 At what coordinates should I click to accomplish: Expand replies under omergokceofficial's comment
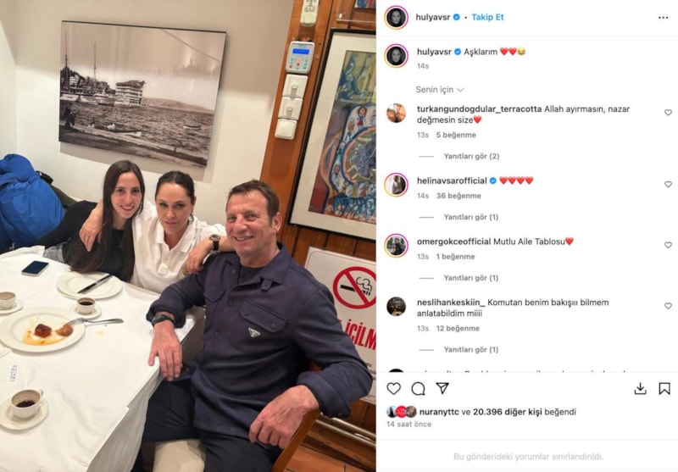[x=471, y=278]
